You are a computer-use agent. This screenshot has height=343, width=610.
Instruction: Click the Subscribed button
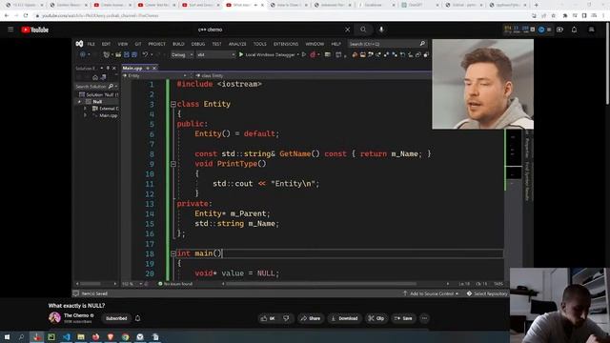pyautogui.click(x=116, y=318)
